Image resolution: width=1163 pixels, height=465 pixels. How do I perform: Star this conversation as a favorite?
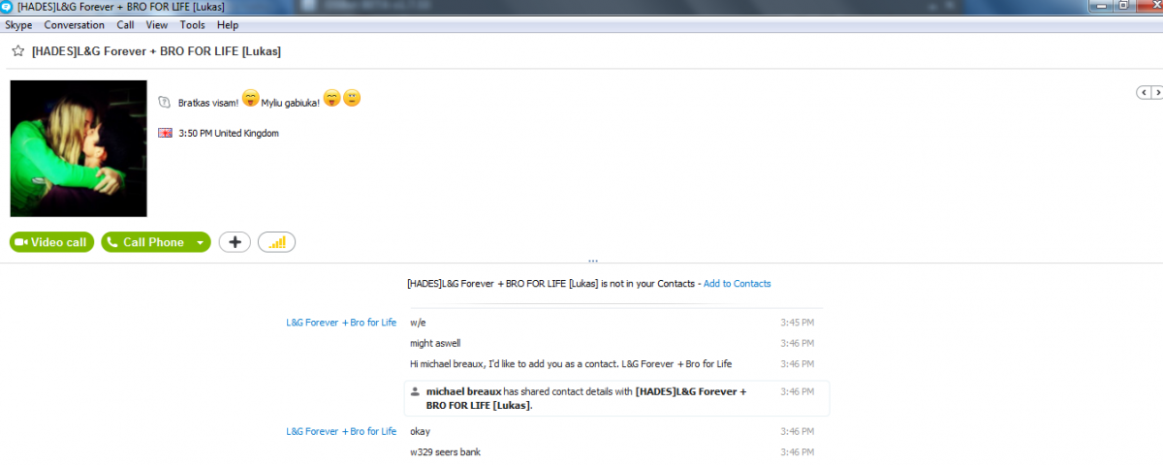[x=17, y=51]
